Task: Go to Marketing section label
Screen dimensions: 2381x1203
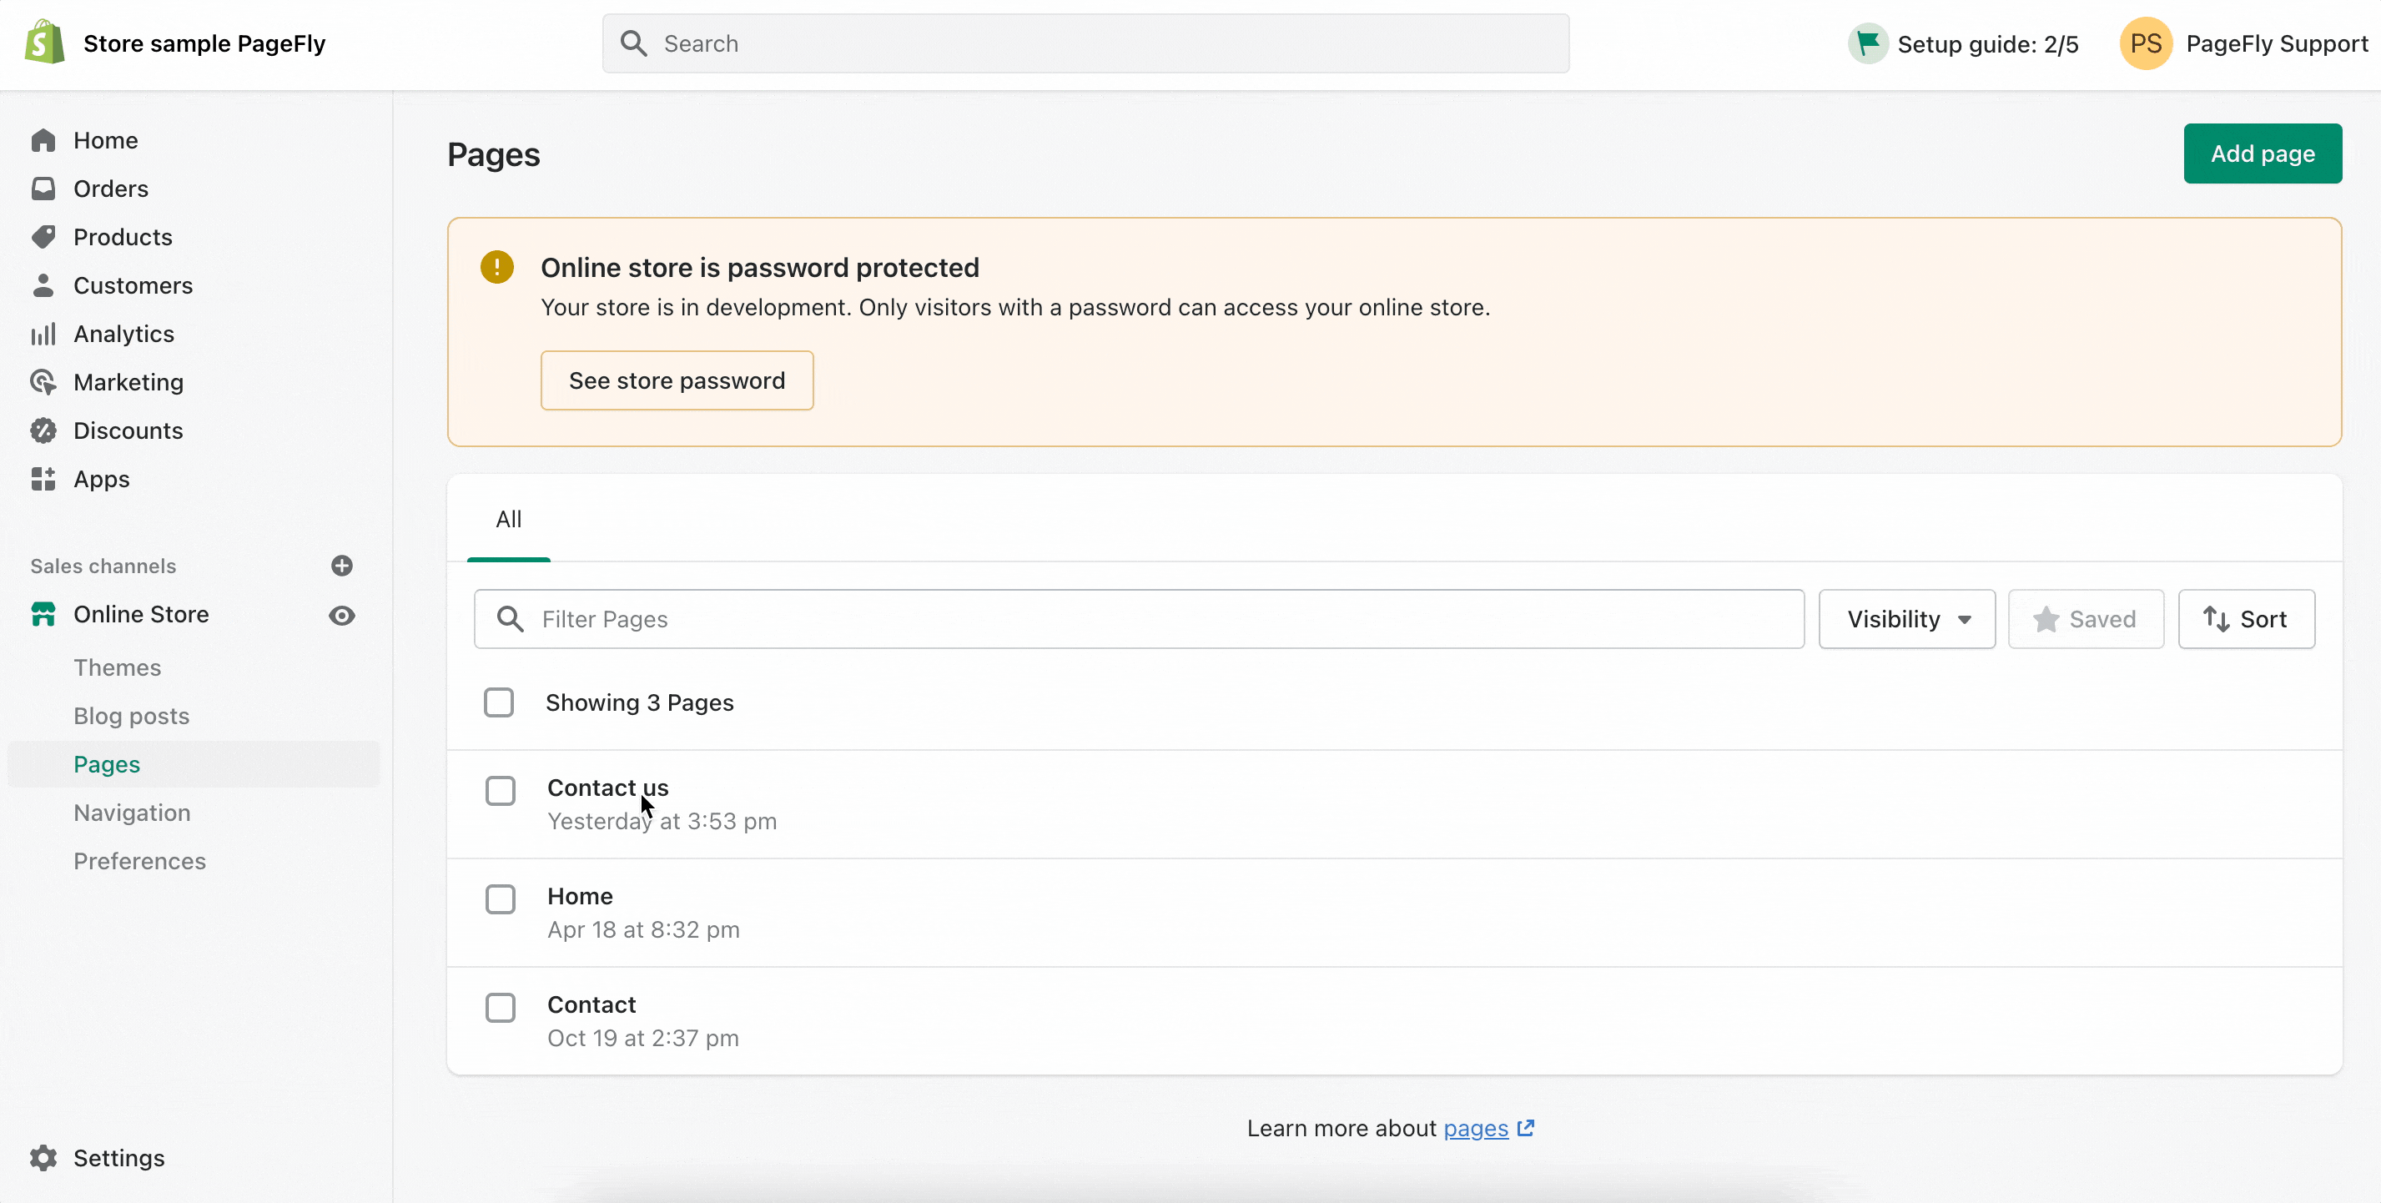Action: [x=128, y=383]
